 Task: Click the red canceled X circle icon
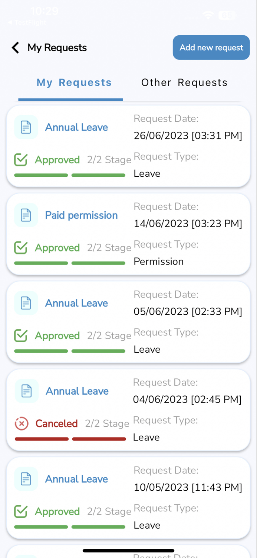22,423
